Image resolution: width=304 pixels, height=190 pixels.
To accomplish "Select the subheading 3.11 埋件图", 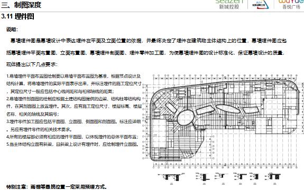I will click(x=17, y=16).
